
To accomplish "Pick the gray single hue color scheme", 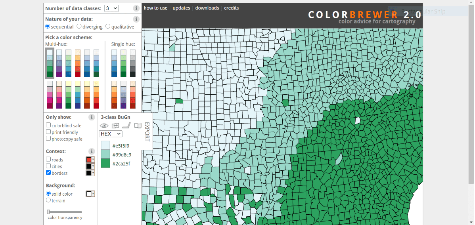I will click(x=133, y=63).
